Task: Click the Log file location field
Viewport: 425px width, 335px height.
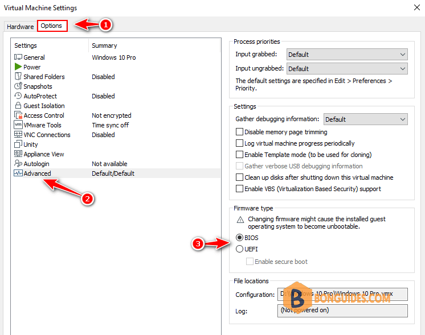Action: tap(342, 311)
